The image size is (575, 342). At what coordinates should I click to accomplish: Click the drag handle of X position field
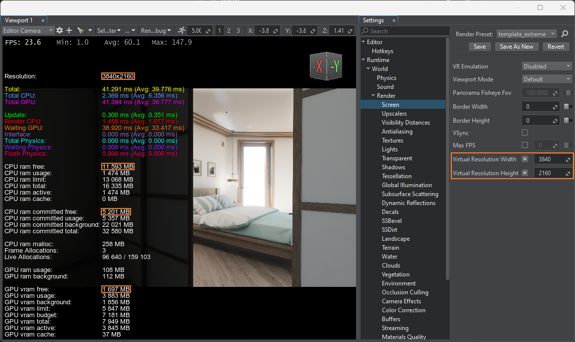tap(276, 31)
